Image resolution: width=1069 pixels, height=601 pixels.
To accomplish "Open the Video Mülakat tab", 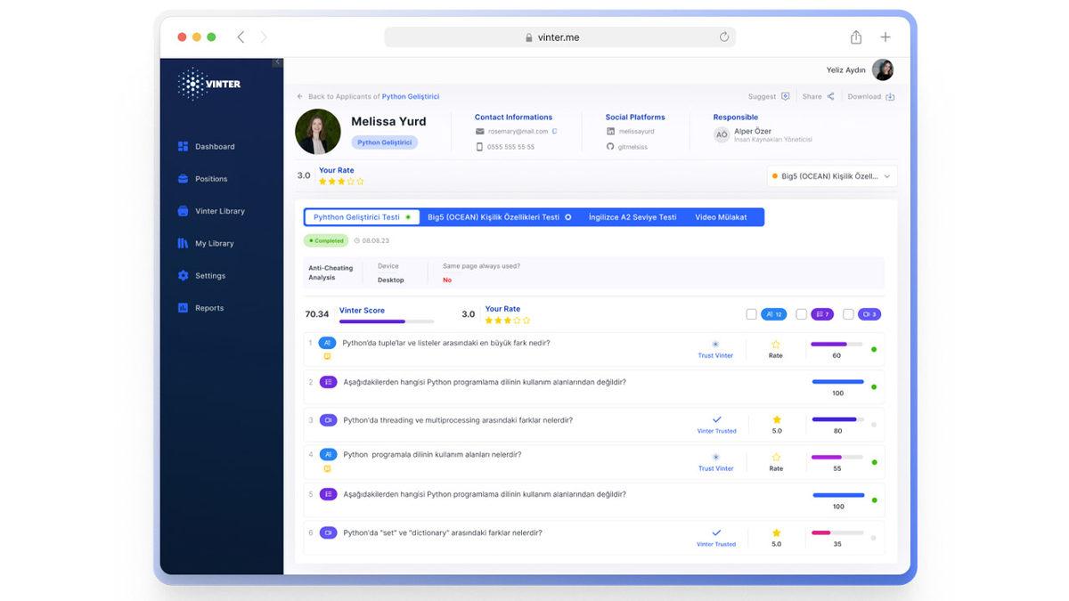I will pos(721,217).
